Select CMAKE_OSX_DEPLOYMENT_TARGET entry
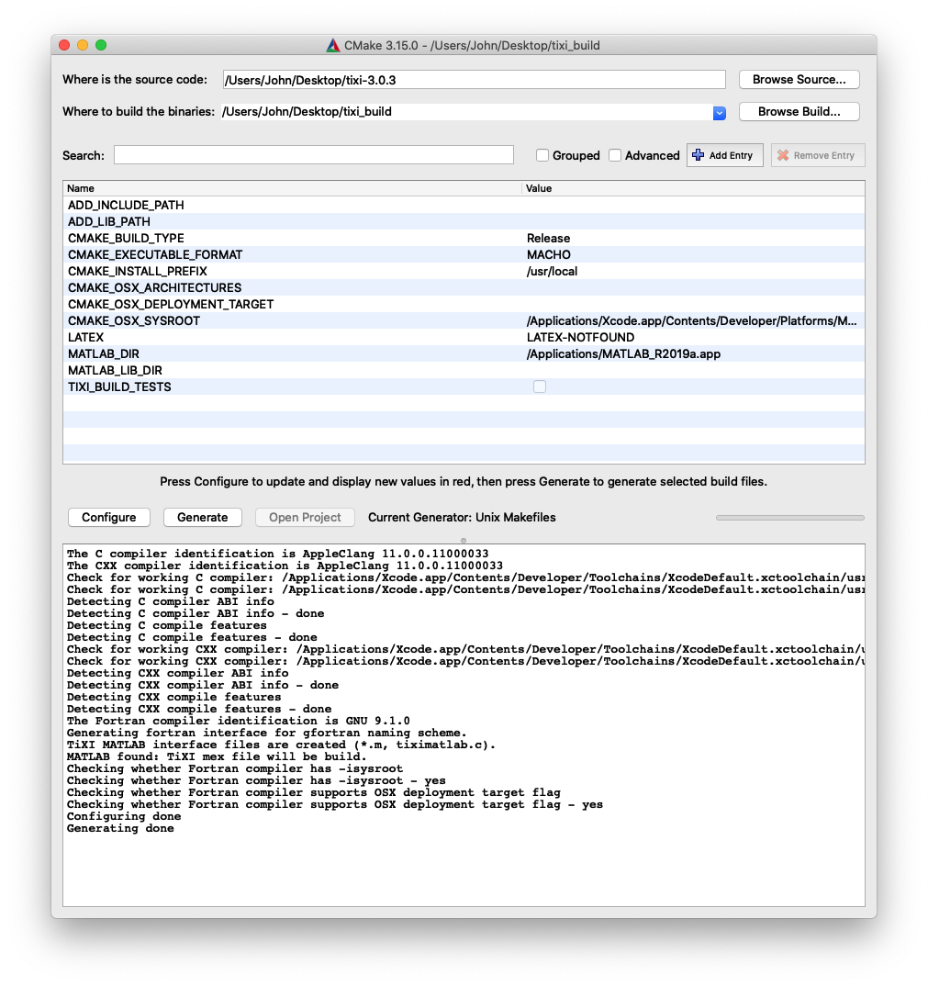Screen dimensions: 928x986 [171, 305]
